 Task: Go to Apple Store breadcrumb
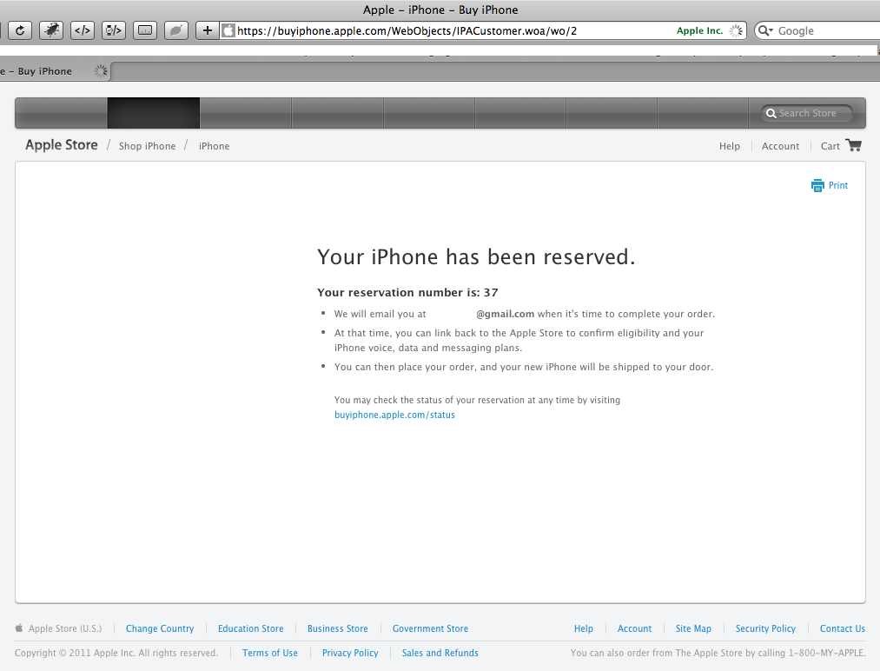tap(61, 145)
